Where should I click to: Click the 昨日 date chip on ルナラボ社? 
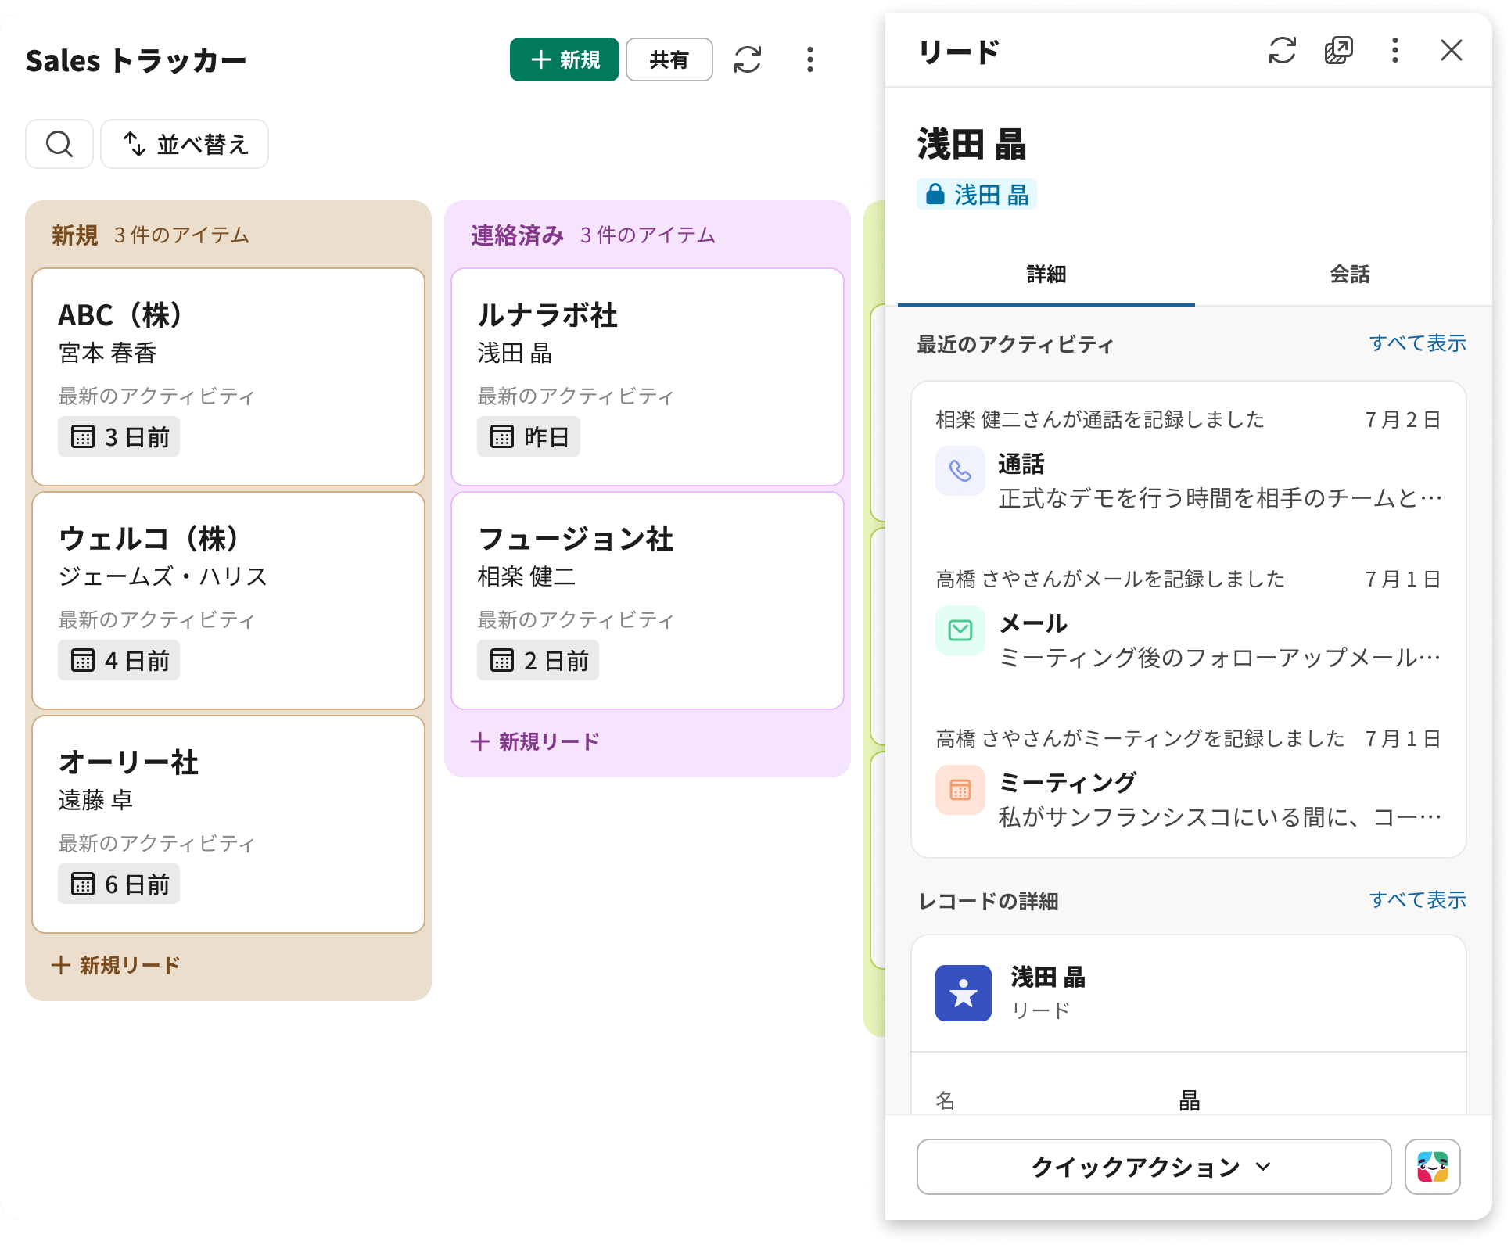coord(529,436)
